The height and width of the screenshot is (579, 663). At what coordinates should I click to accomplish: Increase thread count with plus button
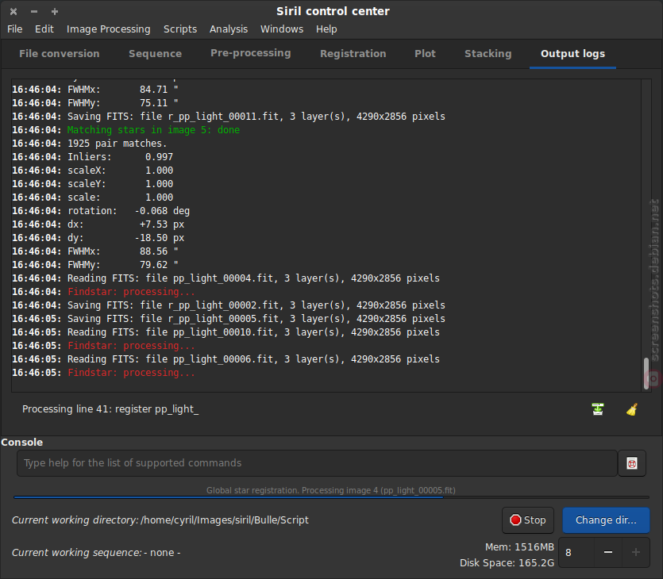[x=635, y=552]
